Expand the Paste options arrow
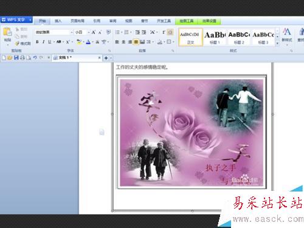Image resolution: width=304 pixels, height=228 pixels. [7, 44]
